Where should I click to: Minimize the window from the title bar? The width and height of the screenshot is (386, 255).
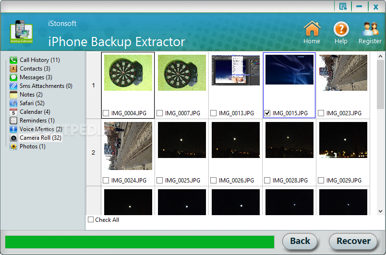click(359, 6)
